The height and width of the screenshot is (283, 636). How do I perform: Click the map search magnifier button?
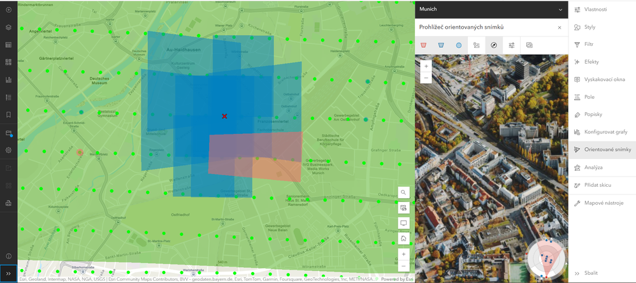[403, 192]
